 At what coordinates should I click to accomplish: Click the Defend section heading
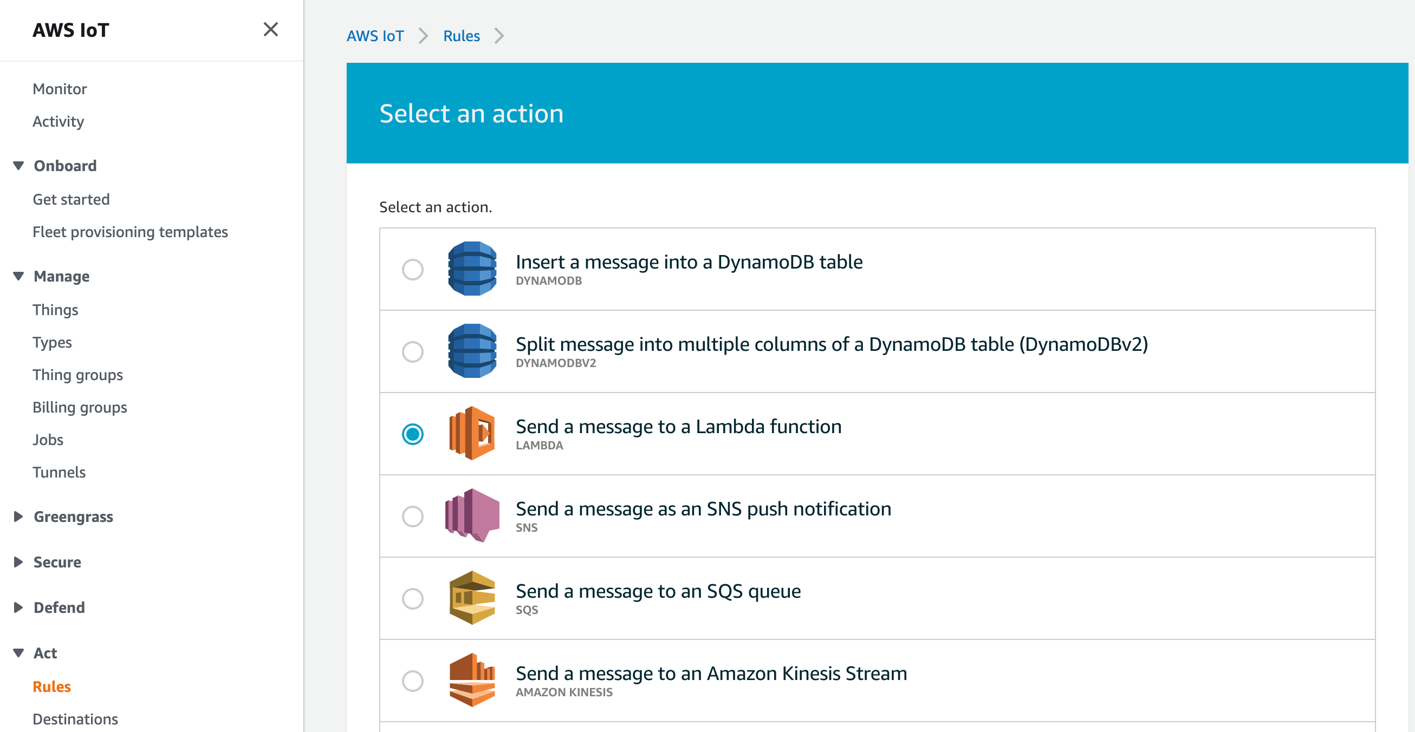click(60, 607)
